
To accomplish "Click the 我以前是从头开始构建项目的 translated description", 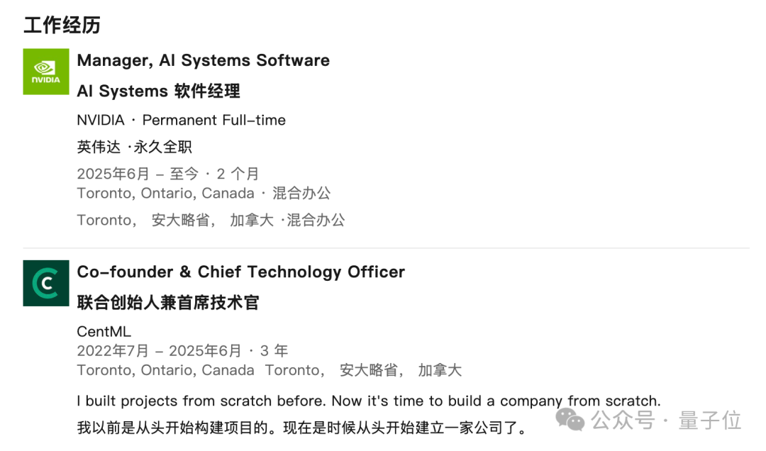I will pyautogui.click(x=301, y=428).
